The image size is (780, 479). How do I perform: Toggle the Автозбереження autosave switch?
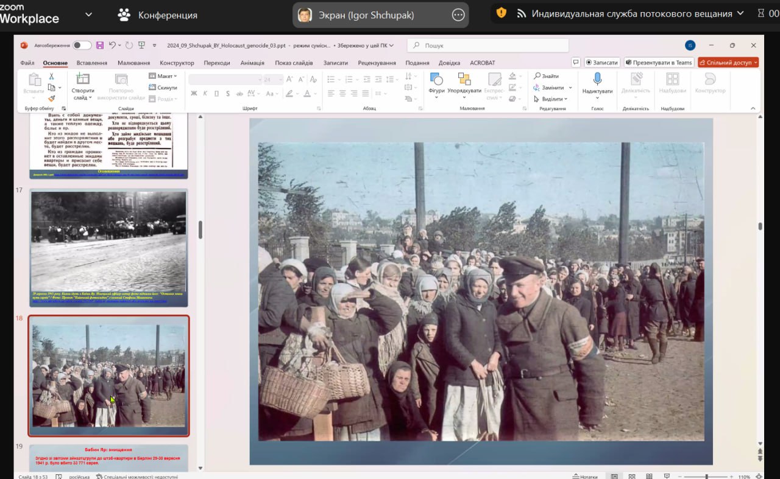[x=82, y=45]
